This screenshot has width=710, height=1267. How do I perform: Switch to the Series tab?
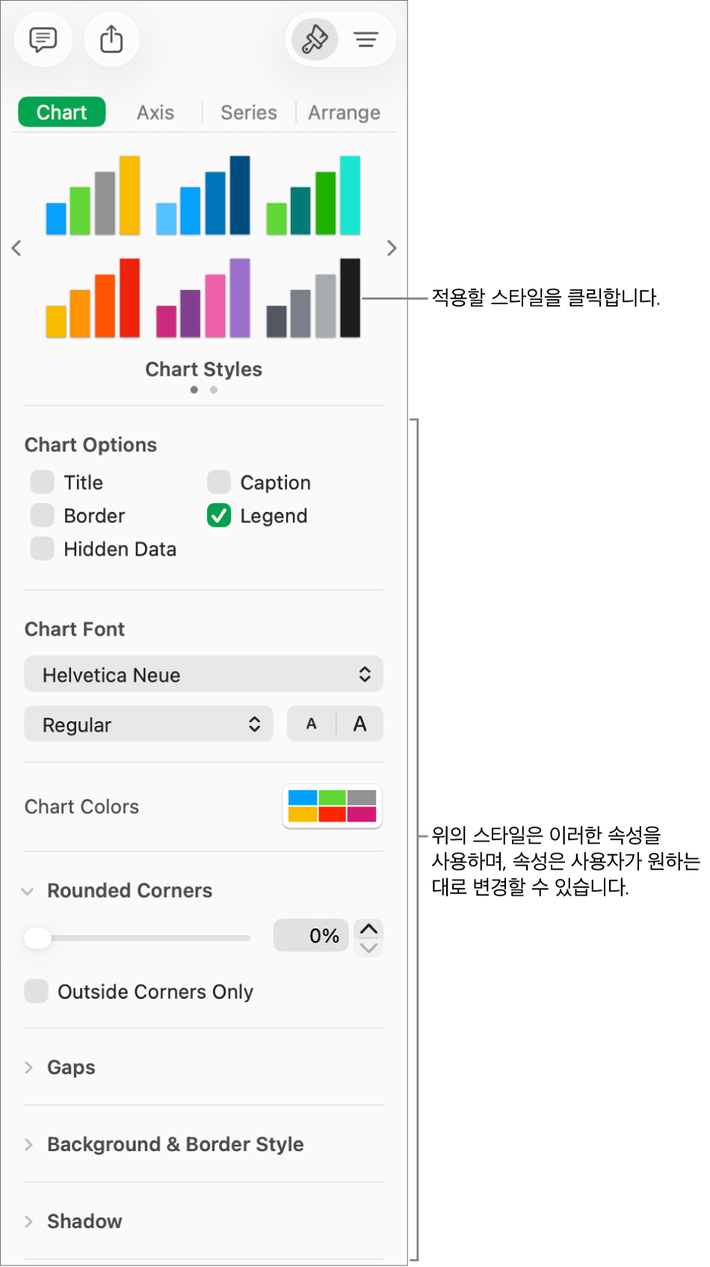pyautogui.click(x=249, y=112)
